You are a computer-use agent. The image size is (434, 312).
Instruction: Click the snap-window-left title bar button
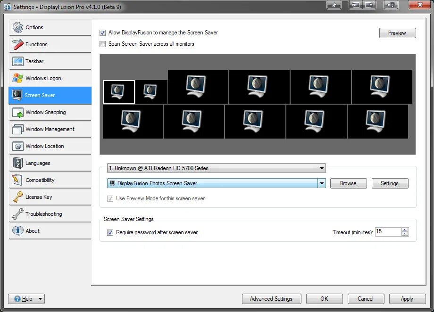(356, 5)
